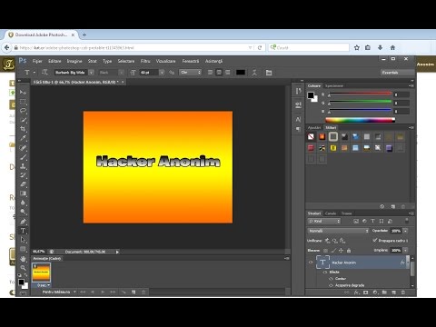Select the Horizontal Type tool in toolbox
The height and width of the screenshot is (327, 436).
coord(23,231)
